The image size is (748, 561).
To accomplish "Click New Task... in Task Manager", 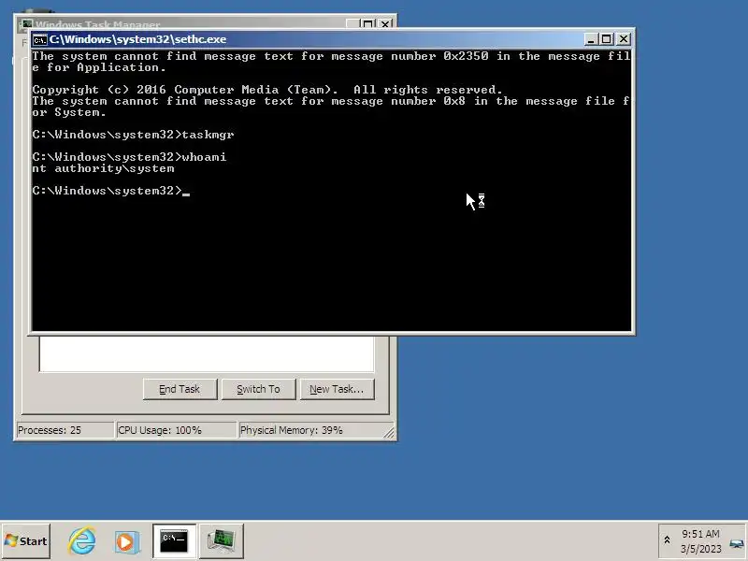I will coord(337,389).
